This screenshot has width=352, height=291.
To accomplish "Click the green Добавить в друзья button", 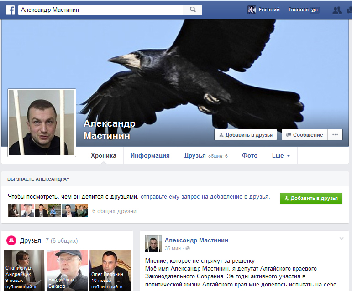I will click(311, 198).
